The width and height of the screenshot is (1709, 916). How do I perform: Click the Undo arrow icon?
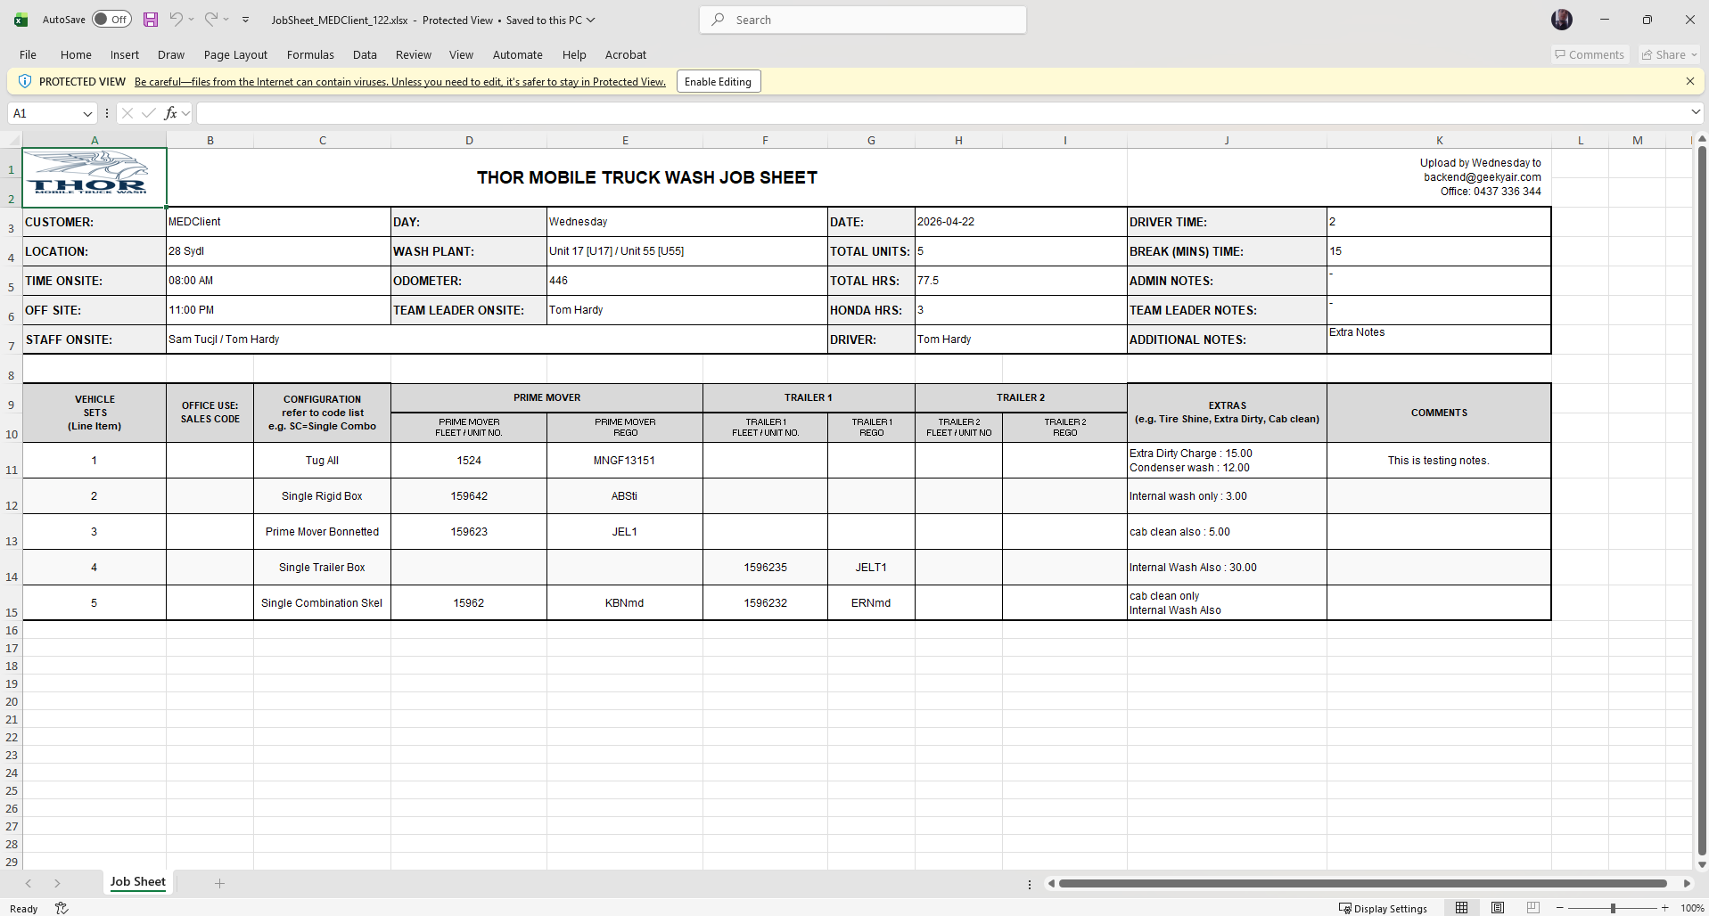(177, 20)
